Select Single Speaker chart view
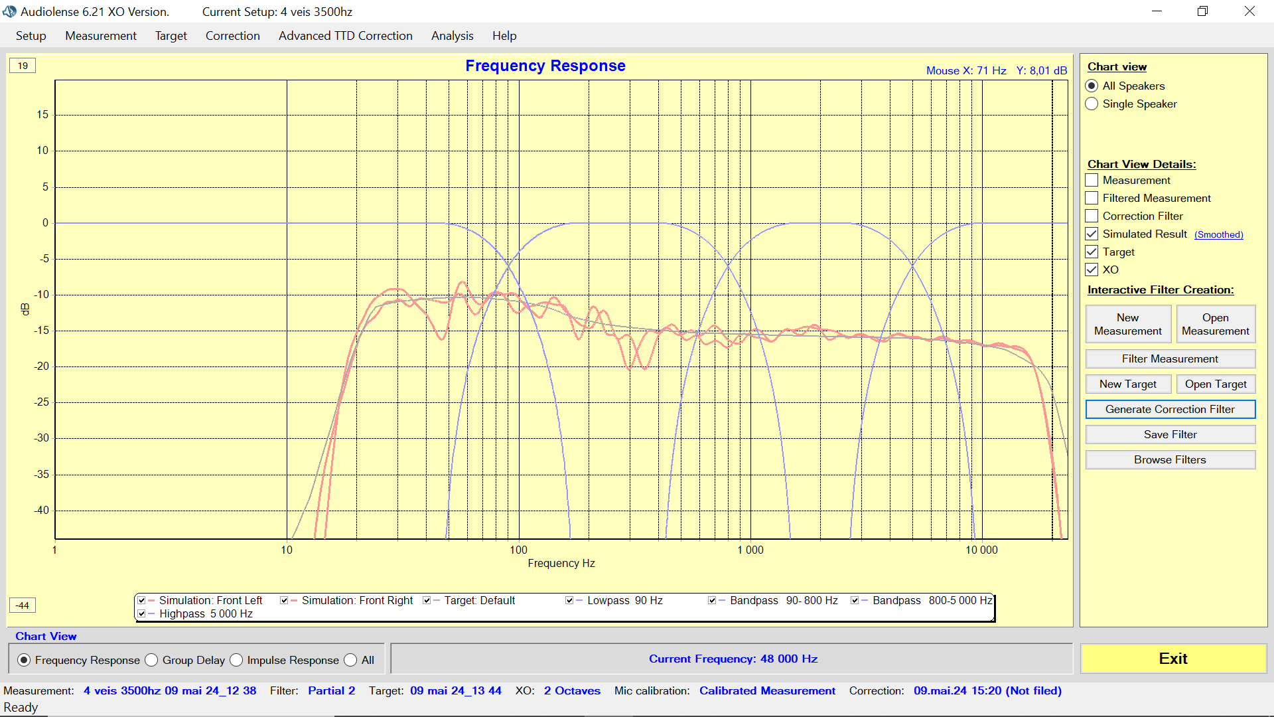 click(1092, 104)
